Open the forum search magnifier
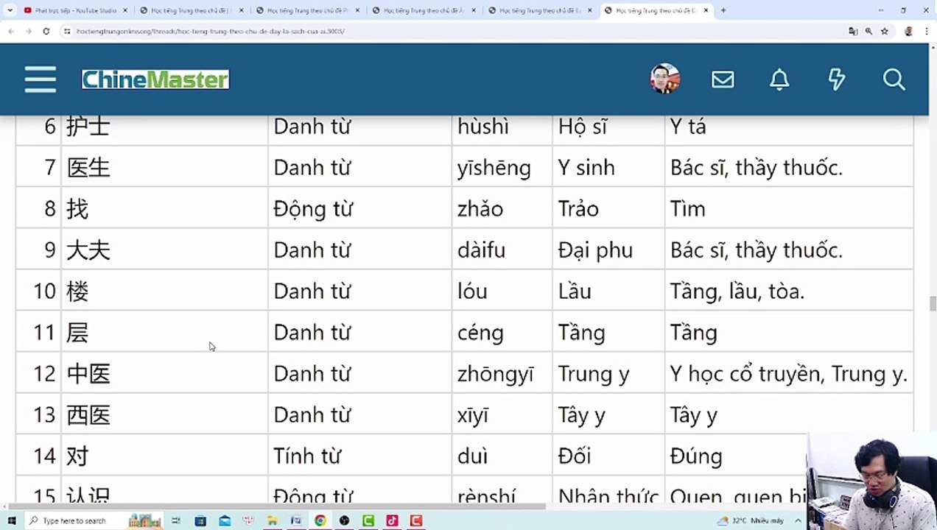The width and height of the screenshot is (937, 530). [894, 79]
